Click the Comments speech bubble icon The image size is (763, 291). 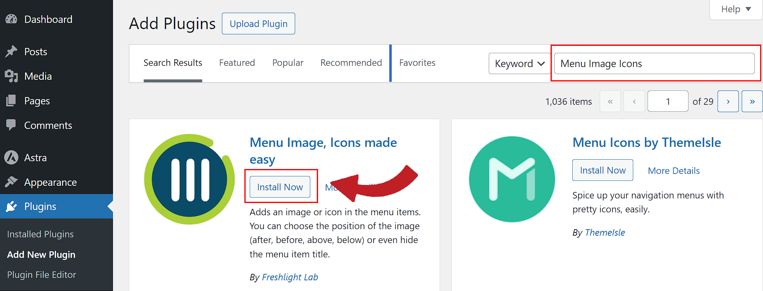[11, 125]
